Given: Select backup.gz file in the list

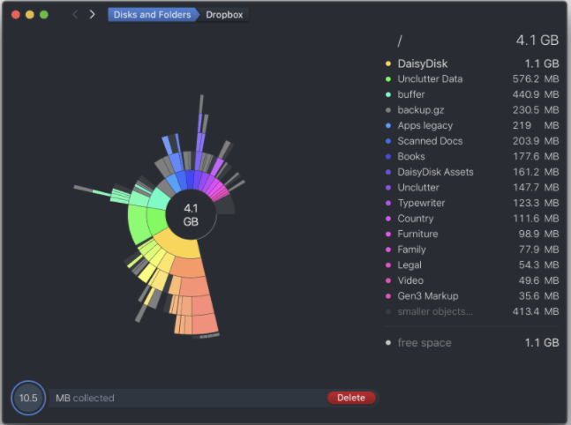Looking at the screenshot, I should (x=472, y=110).
